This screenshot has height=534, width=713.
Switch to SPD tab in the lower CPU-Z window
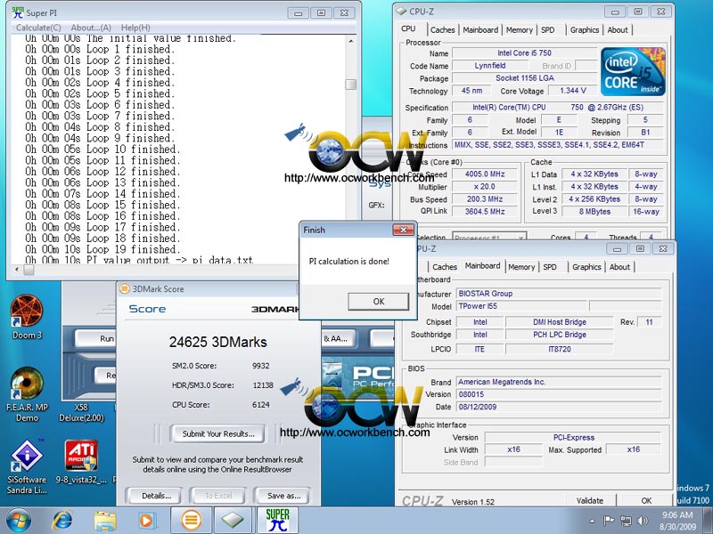coord(550,267)
